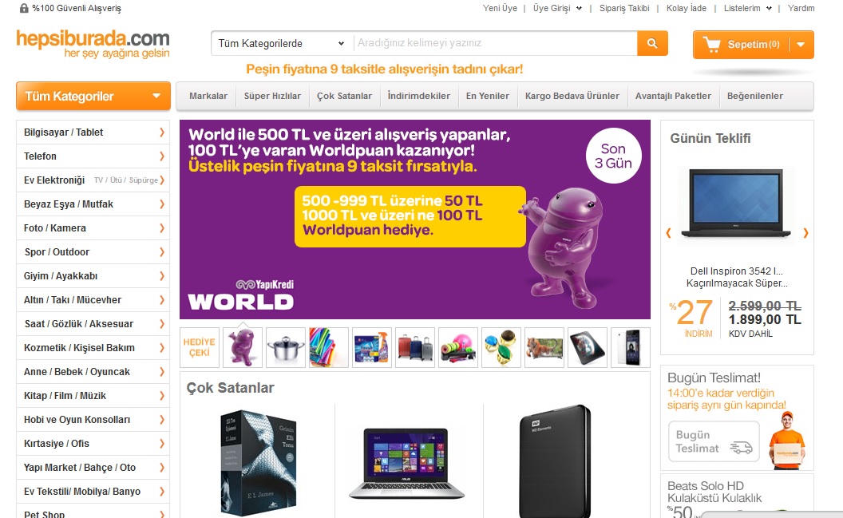843x518 pixels.
Task: Click the Sipariş Takibi link
Action: point(624,8)
